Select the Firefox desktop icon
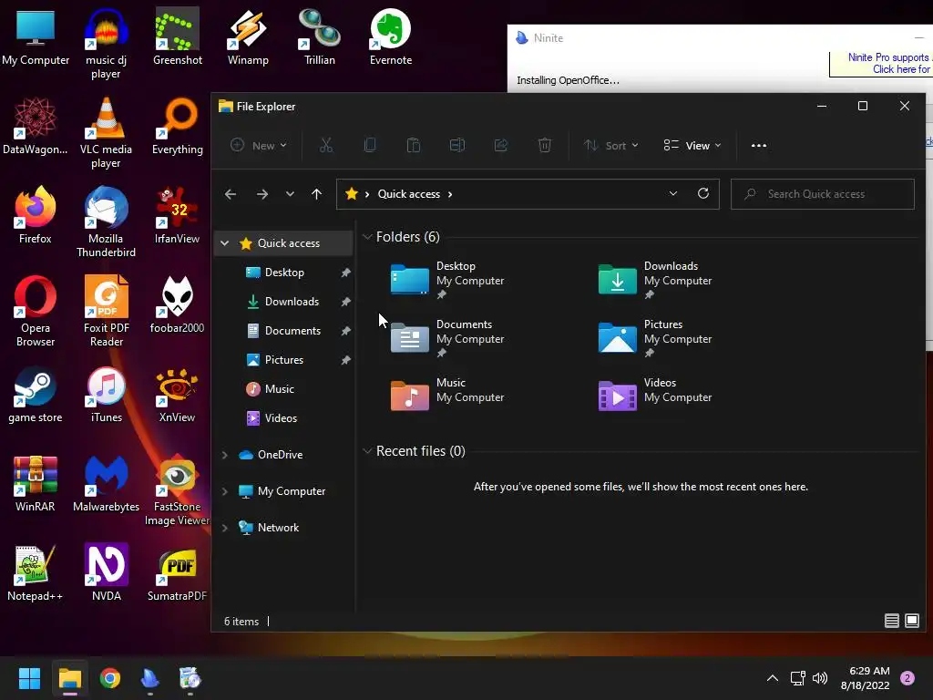 click(x=36, y=215)
